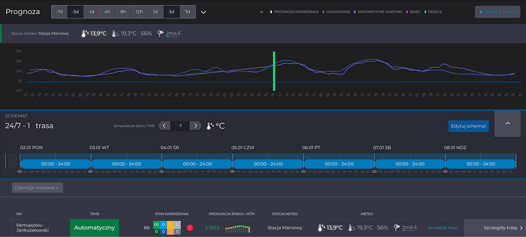Viewport: 526px width, 237px height.
Task: Click the 04.01 ŚR 00:00 - 24:00 schedule block
Action: click(x=197, y=164)
